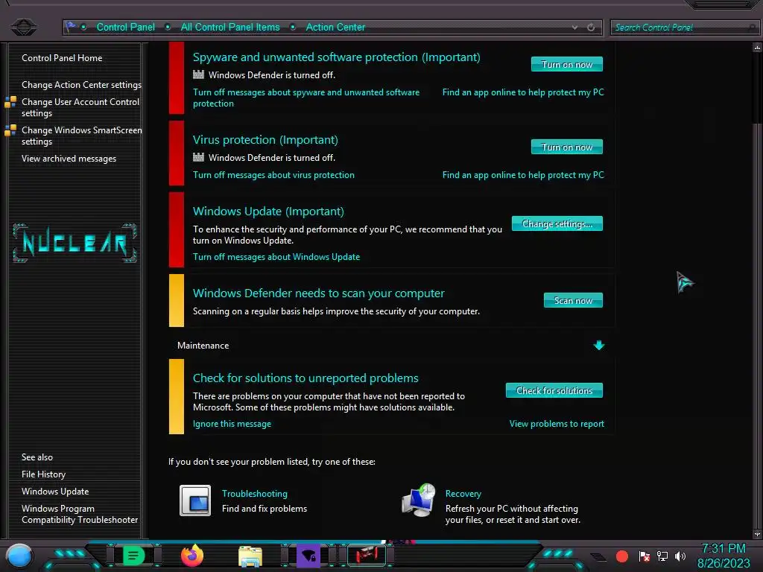Open address bar history dropdown
Image resolution: width=763 pixels, height=572 pixels.
pyautogui.click(x=574, y=28)
